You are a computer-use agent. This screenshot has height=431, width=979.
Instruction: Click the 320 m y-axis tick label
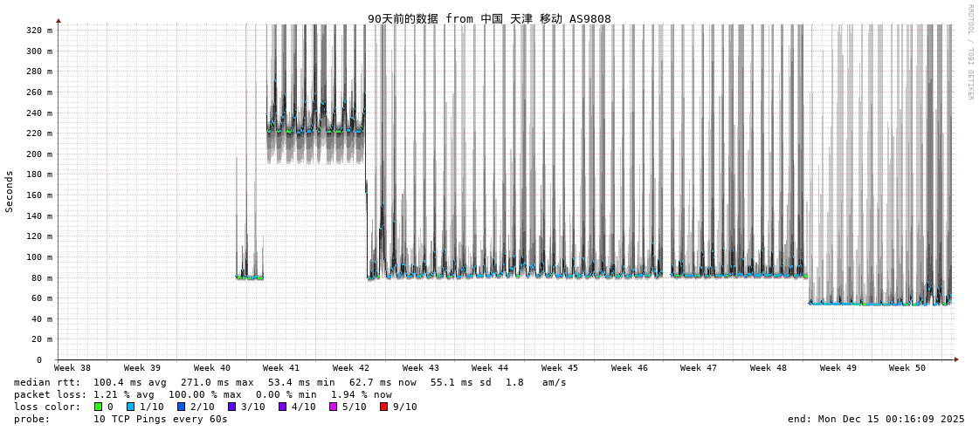tap(39, 30)
